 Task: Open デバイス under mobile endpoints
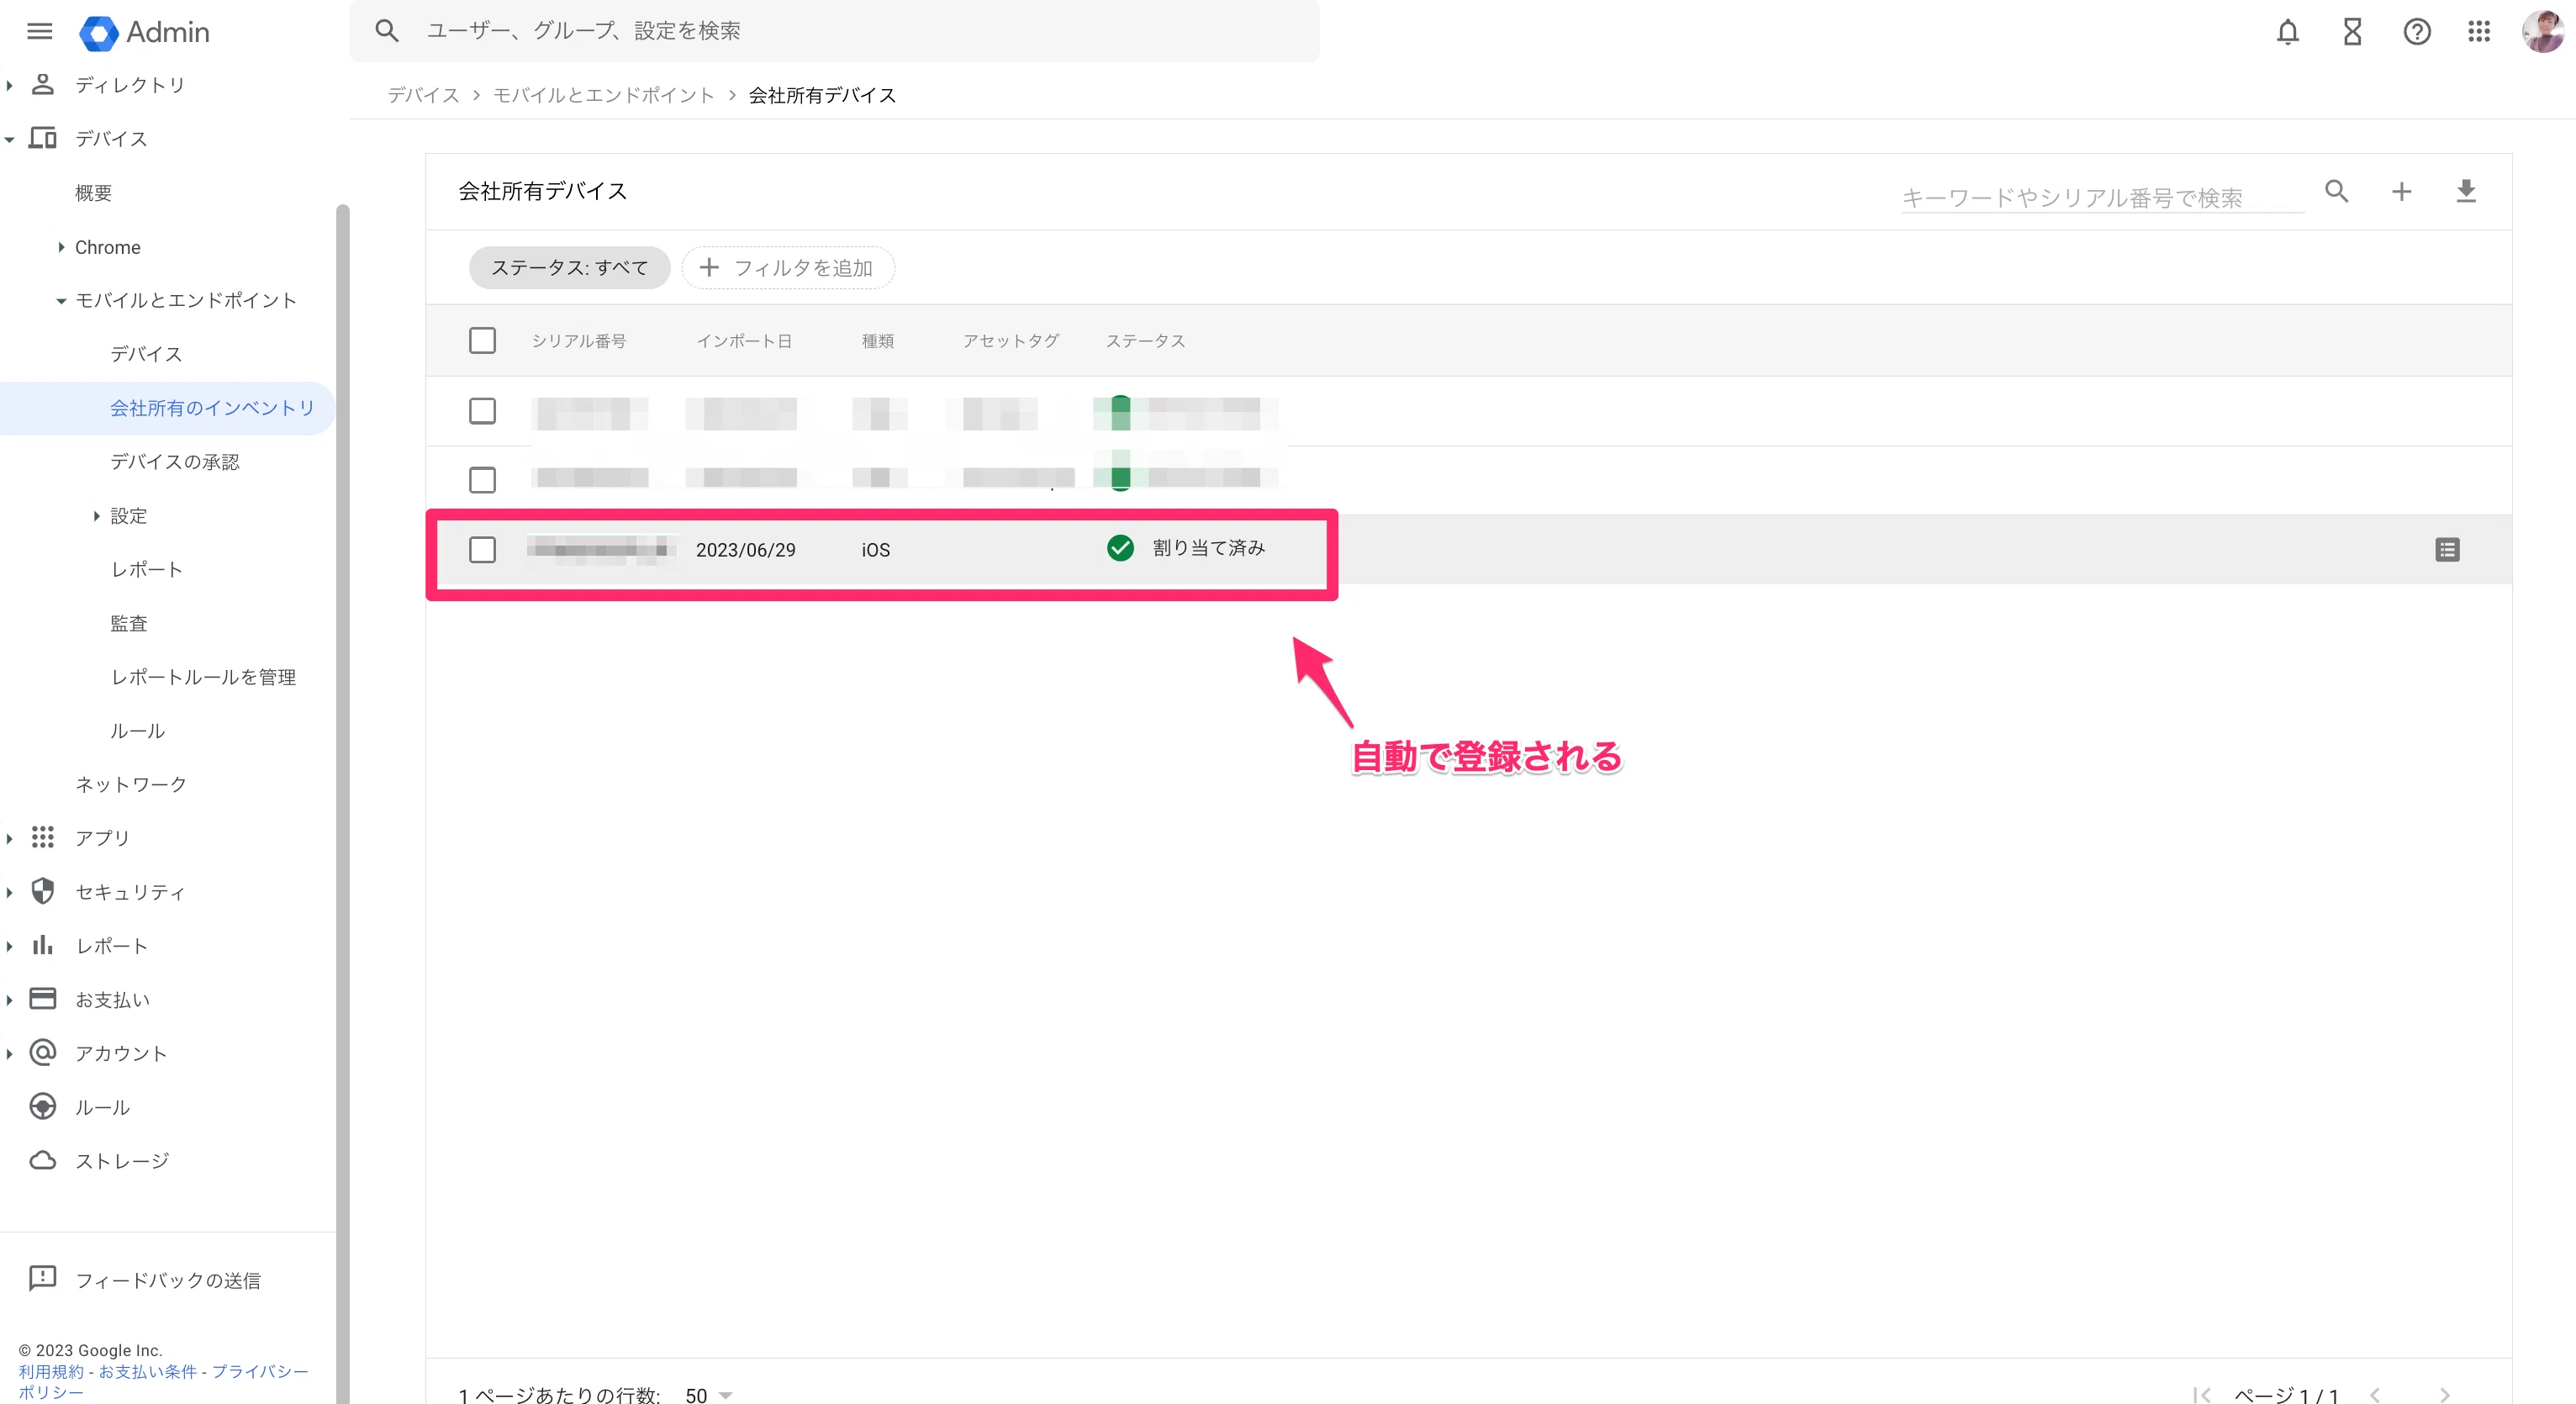pyautogui.click(x=146, y=354)
